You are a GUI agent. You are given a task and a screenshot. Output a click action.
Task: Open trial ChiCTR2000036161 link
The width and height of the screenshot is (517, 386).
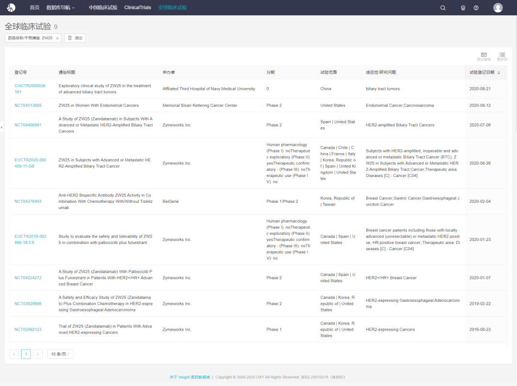click(30, 89)
